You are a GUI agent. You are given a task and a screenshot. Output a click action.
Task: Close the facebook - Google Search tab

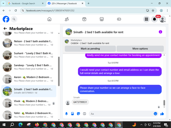click(x=43, y=3)
